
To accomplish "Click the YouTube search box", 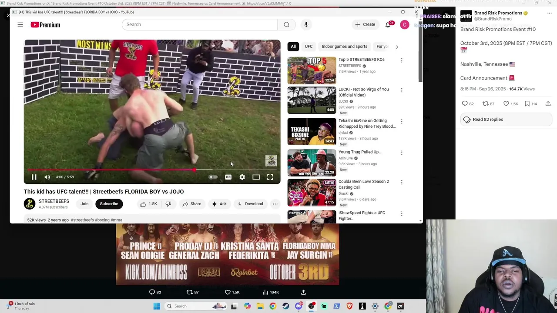I will (200, 24).
